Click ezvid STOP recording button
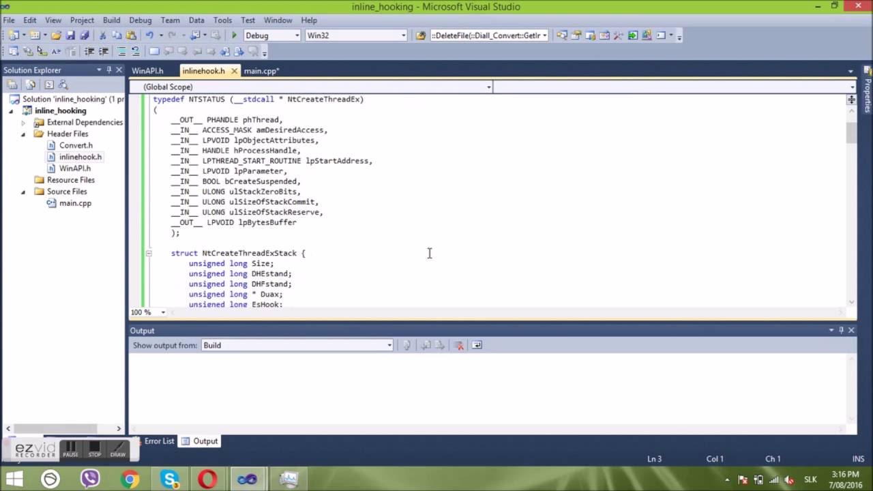This screenshot has height=491, width=873. click(95, 450)
